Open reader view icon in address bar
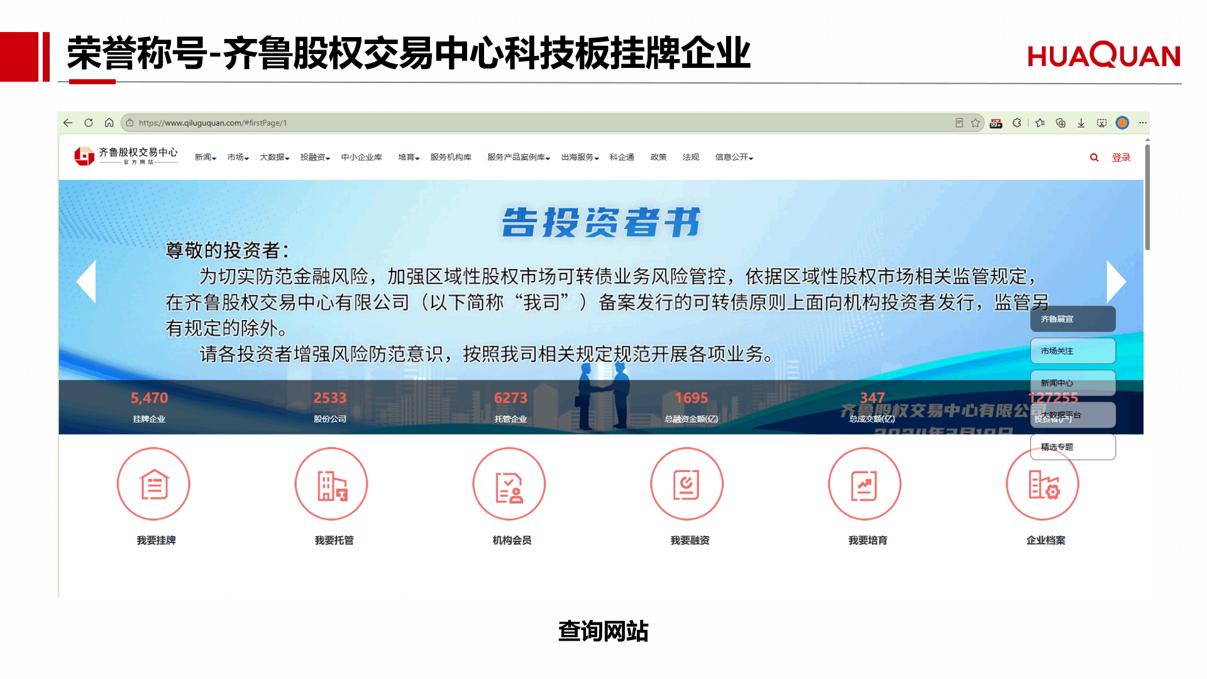The height and width of the screenshot is (679, 1207). pos(959,123)
